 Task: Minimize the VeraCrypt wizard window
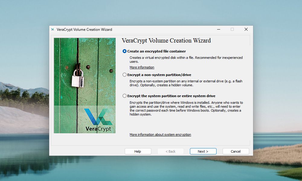(218, 29)
